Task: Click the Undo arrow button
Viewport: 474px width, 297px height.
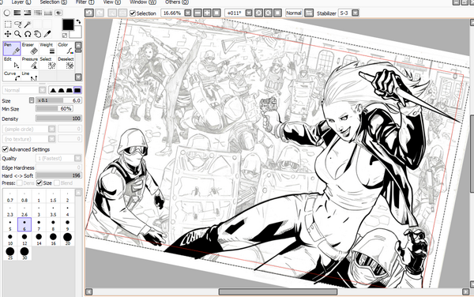Action: pyautogui.click(x=88, y=13)
